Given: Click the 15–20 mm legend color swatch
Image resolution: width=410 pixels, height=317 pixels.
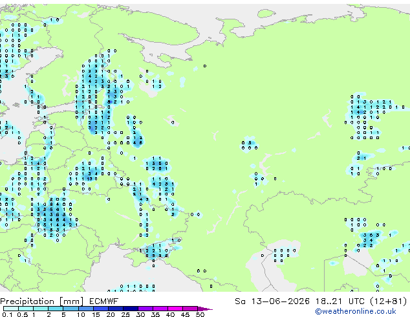Looking at the screenshot, I should 101,309.
